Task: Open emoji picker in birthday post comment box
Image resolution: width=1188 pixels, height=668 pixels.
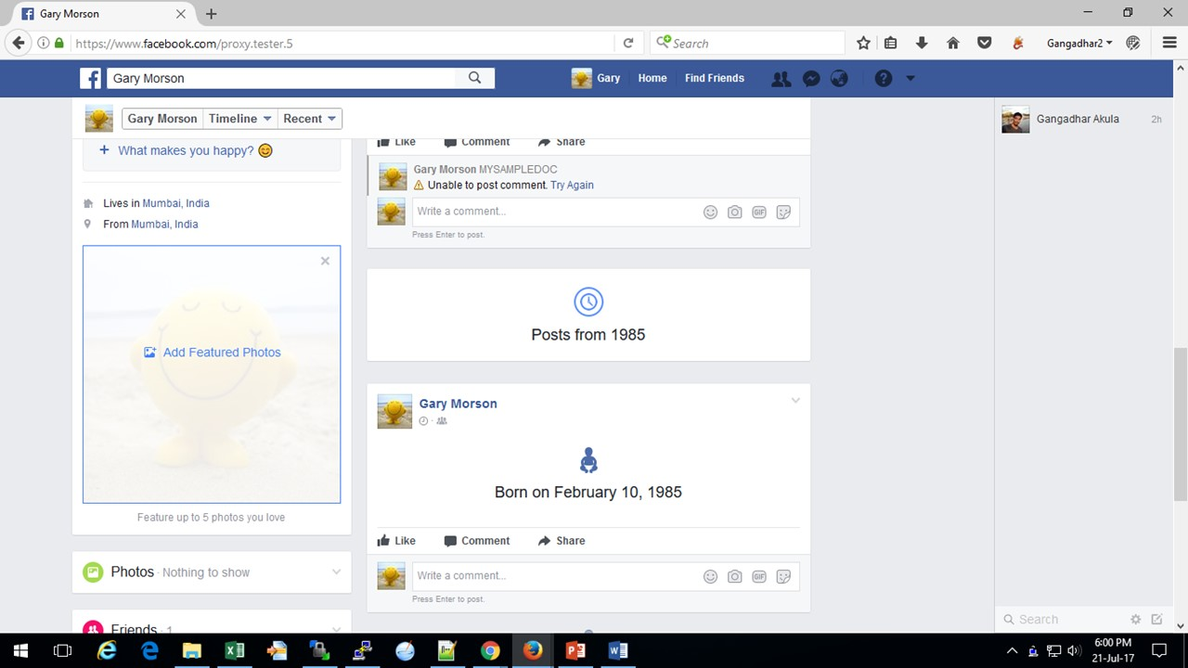Action: (710, 576)
